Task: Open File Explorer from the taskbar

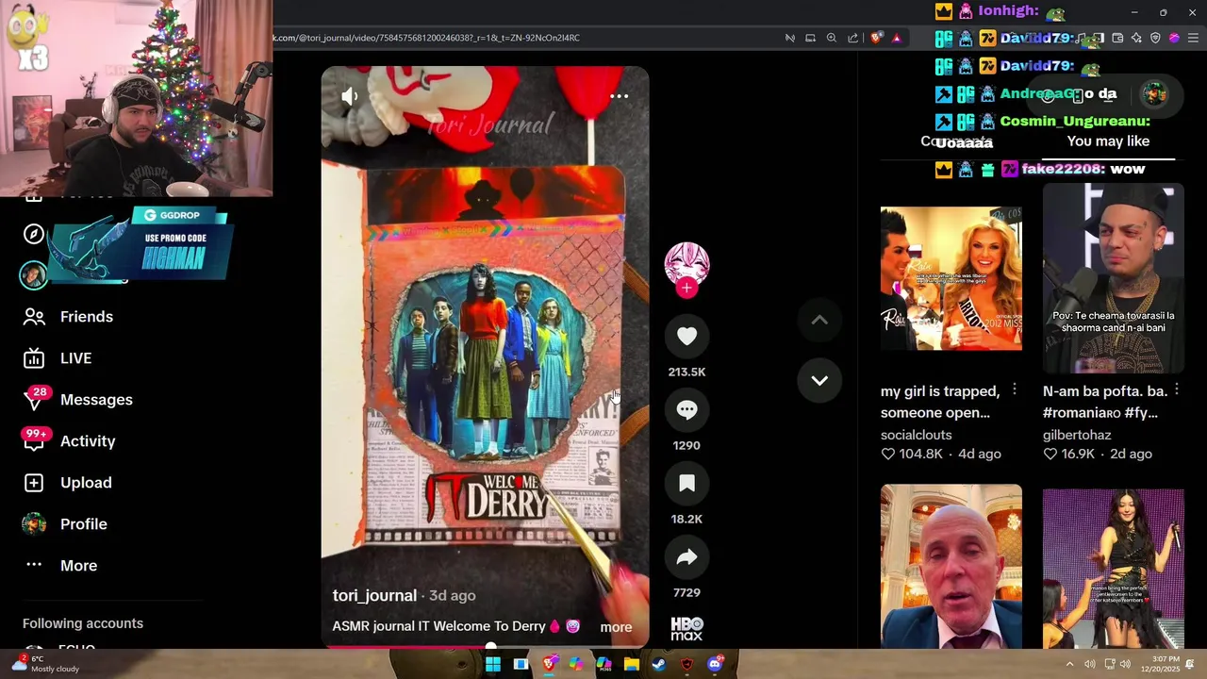Action: coord(632,664)
